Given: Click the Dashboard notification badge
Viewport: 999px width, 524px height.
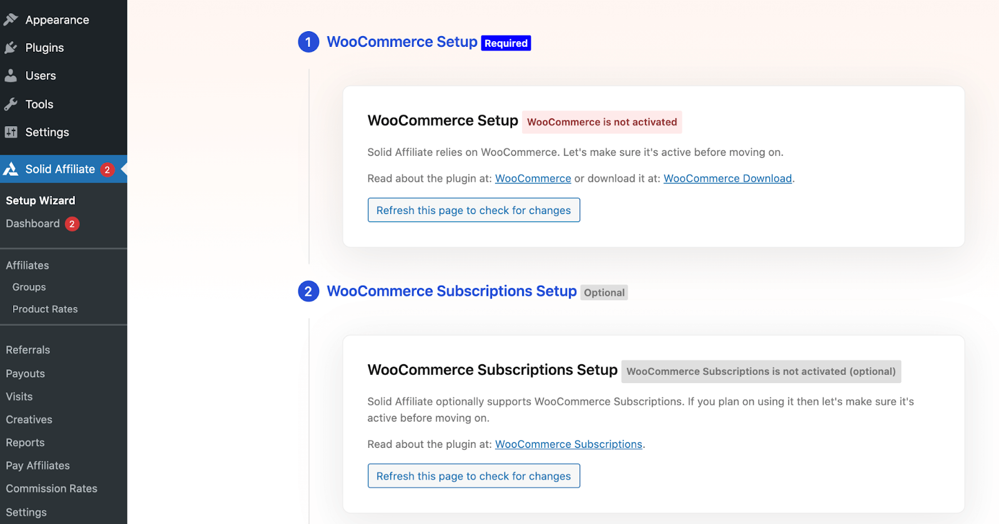Looking at the screenshot, I should pyautogui.click(x=72, y=224).
